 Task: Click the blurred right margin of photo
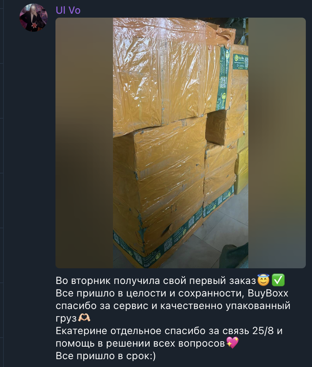277,143
